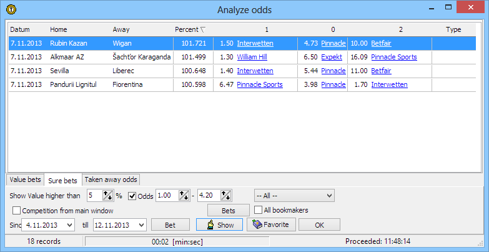This screenshot has width=489, height=252.
Task: Click the Favorite button with book icon
Action: click(x=271, y=224)
